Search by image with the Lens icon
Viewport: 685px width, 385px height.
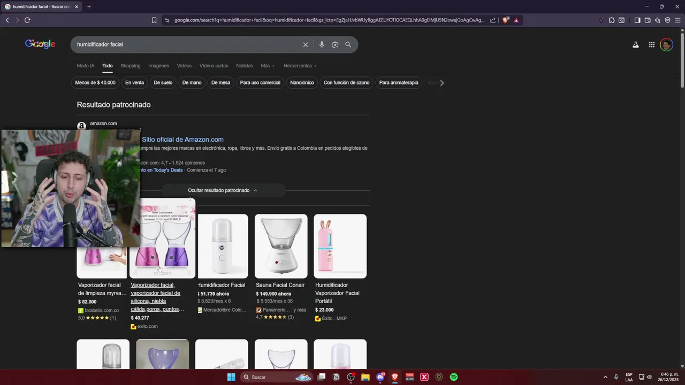click(x=335, y=44)
